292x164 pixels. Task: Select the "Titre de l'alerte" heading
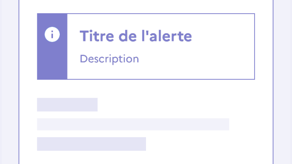[x=136, y=36]
